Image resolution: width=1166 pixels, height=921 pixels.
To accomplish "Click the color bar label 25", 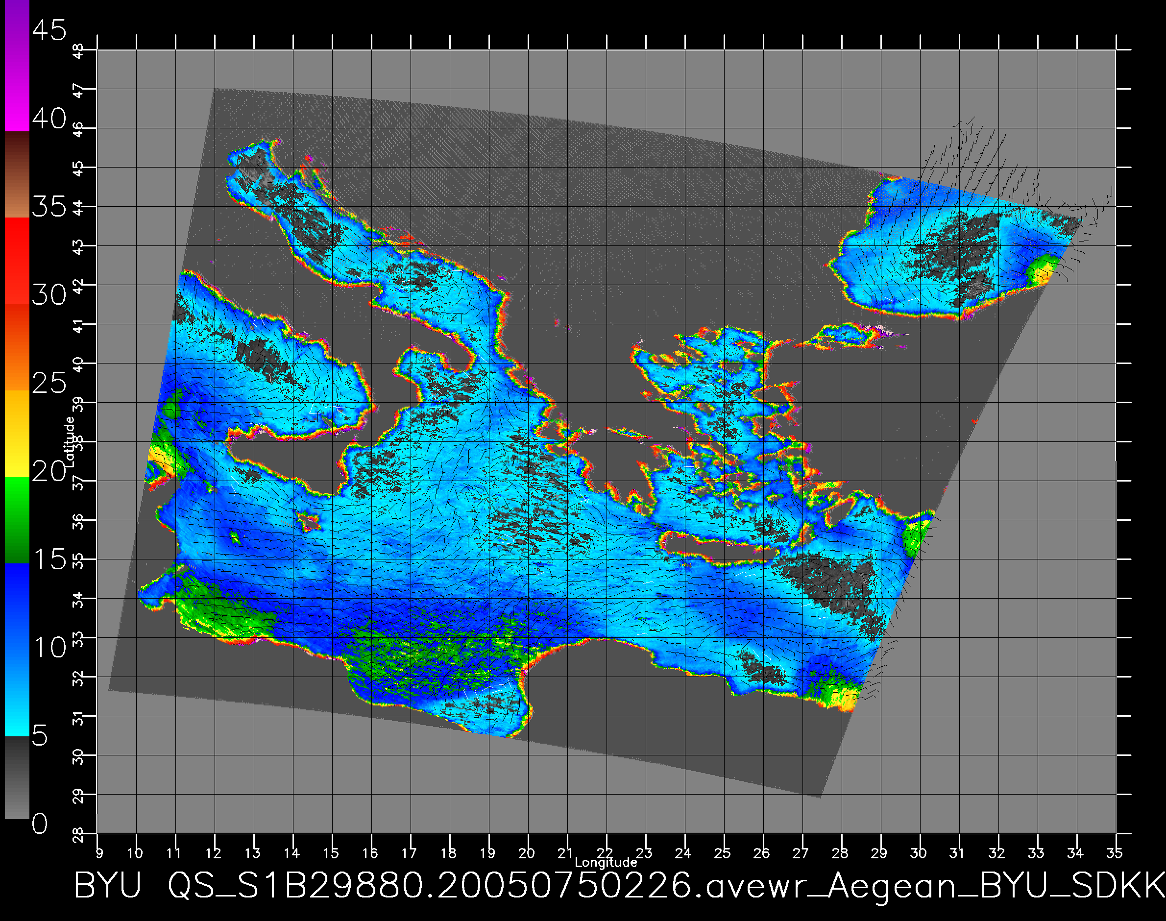I will click(x=49, y=383).
